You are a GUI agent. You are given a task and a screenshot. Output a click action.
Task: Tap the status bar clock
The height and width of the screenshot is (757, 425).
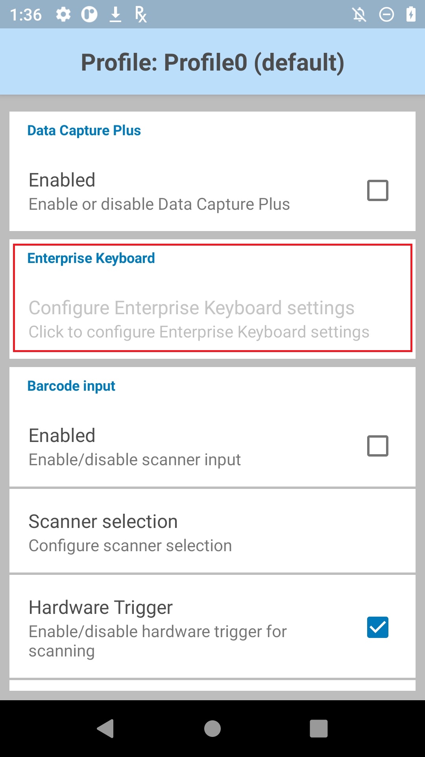(26, 15)
